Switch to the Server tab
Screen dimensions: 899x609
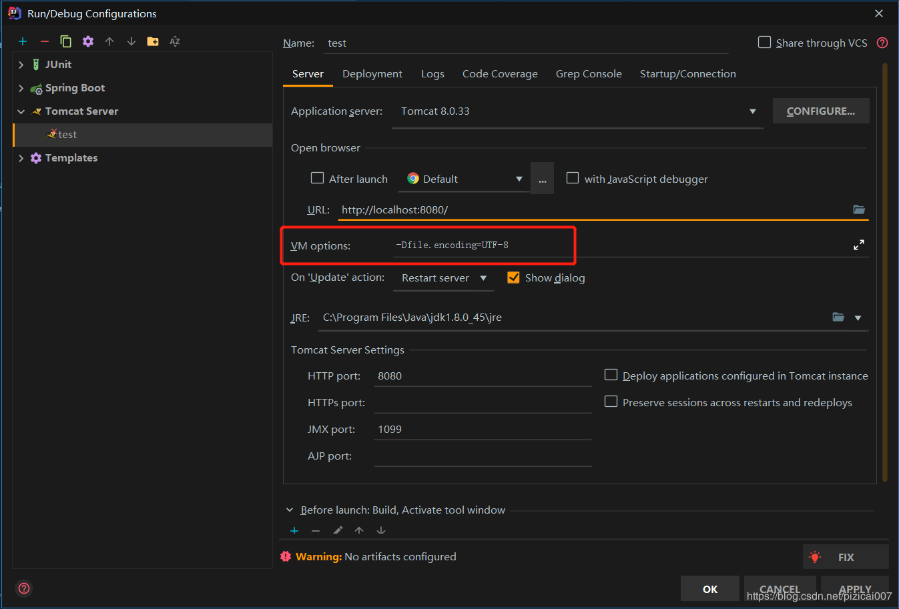(308, 74)
